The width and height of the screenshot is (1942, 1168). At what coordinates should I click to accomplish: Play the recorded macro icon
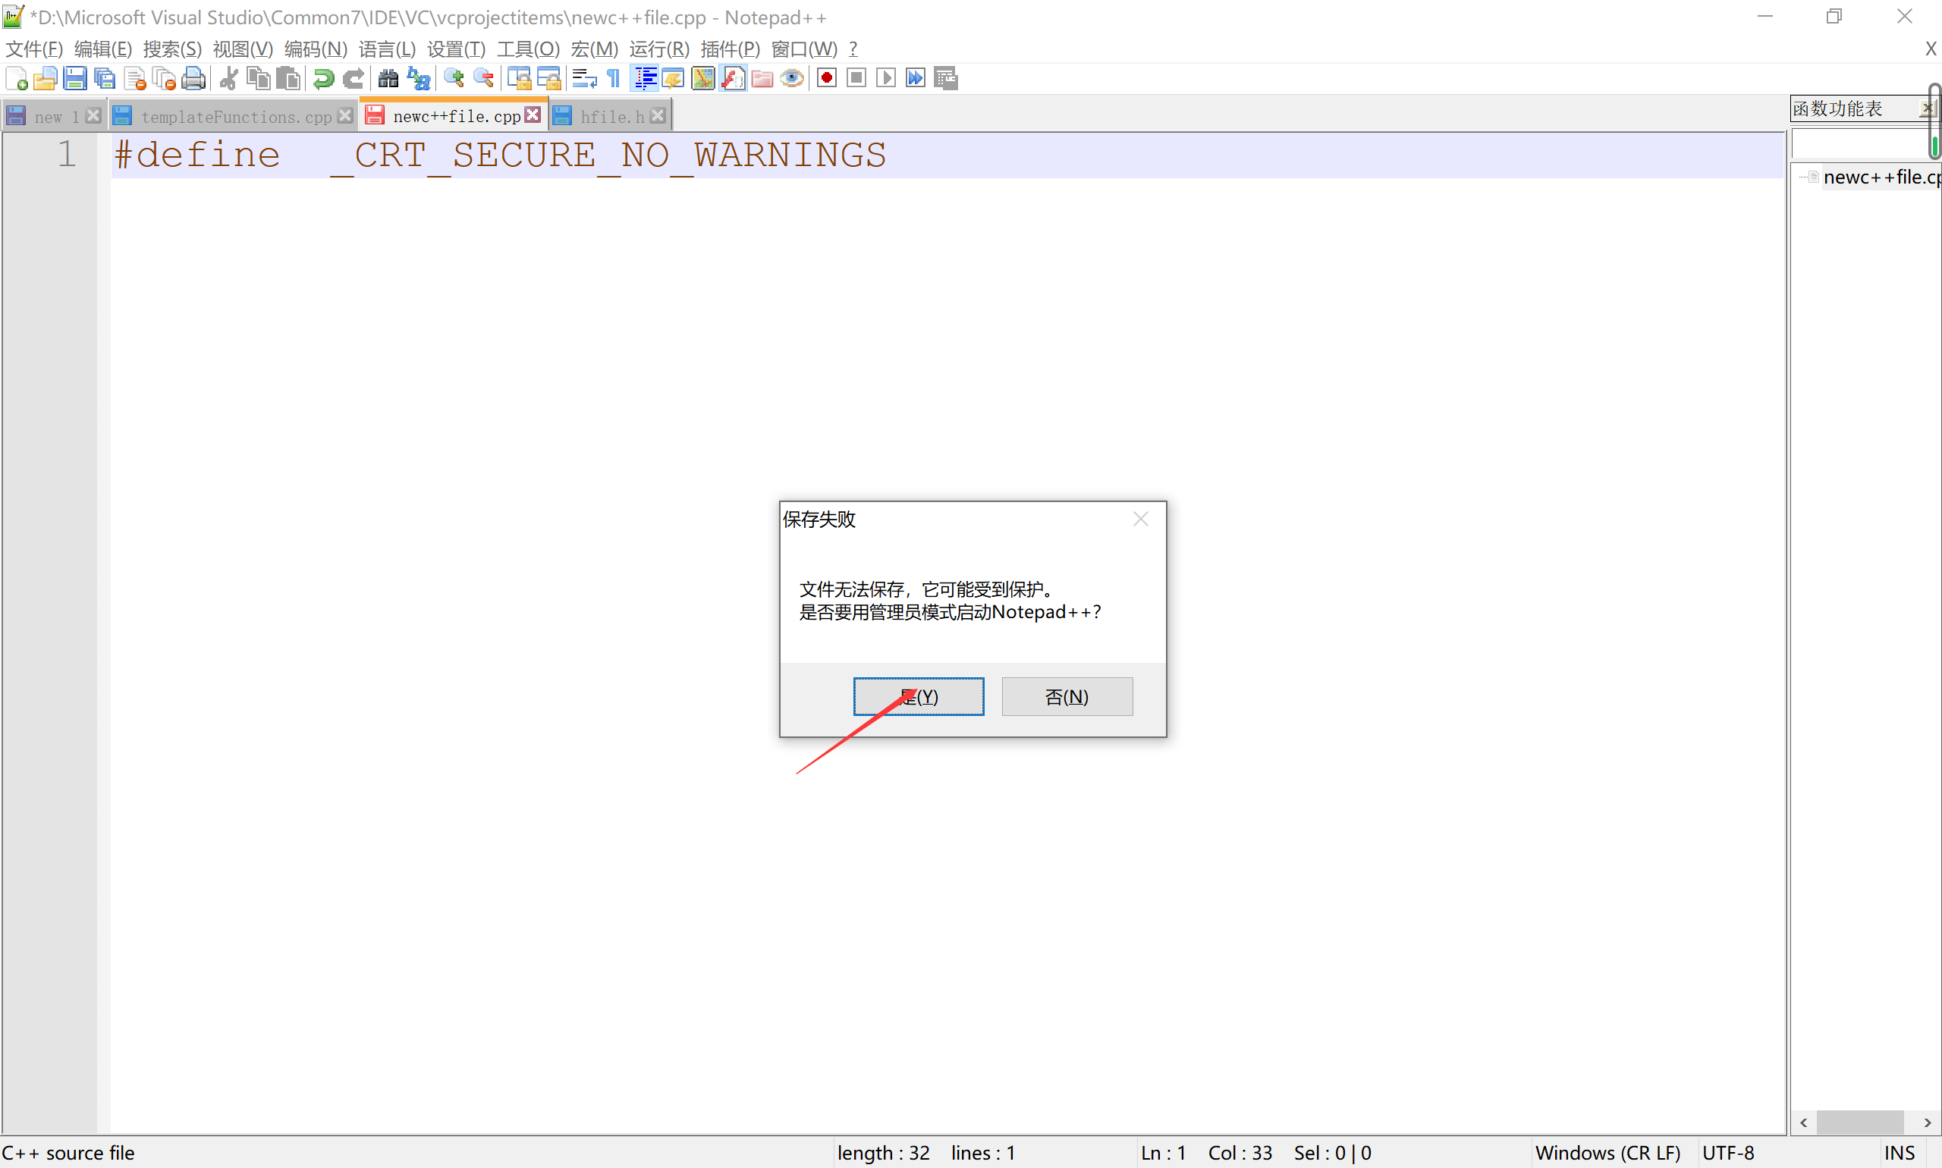[885, 78]
